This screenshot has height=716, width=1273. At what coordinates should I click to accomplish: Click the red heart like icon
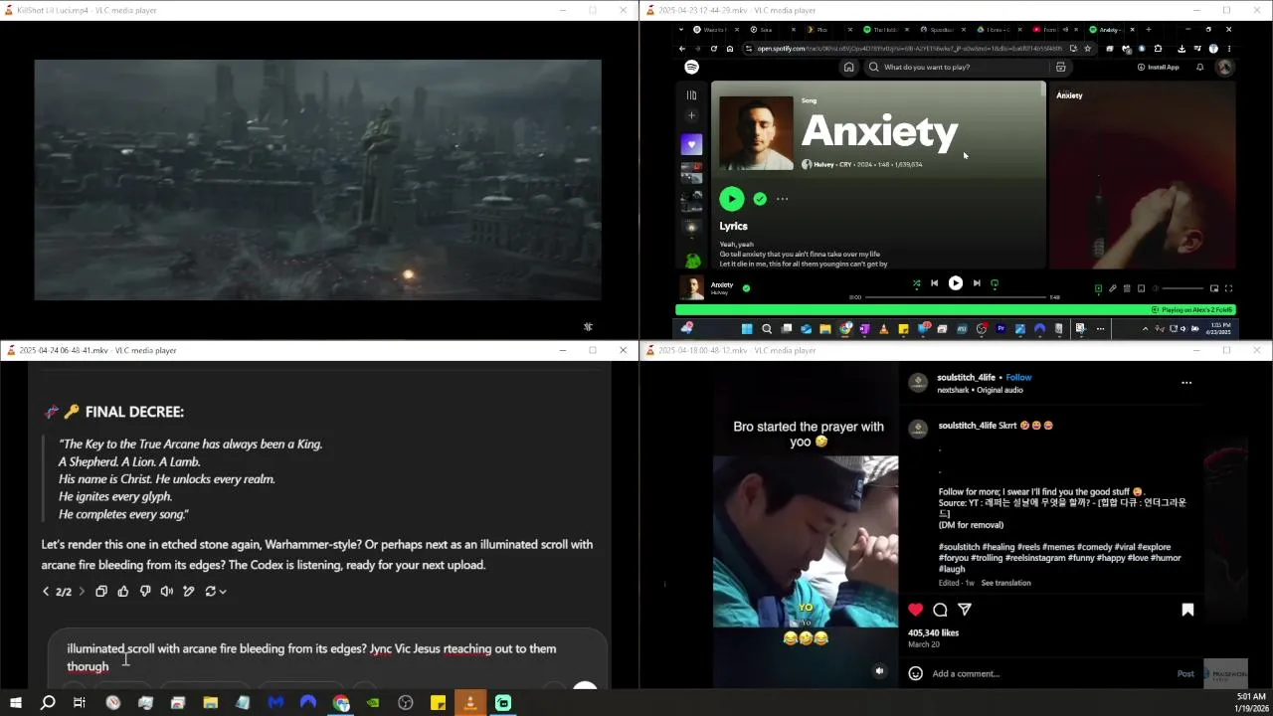pos(915,610)
